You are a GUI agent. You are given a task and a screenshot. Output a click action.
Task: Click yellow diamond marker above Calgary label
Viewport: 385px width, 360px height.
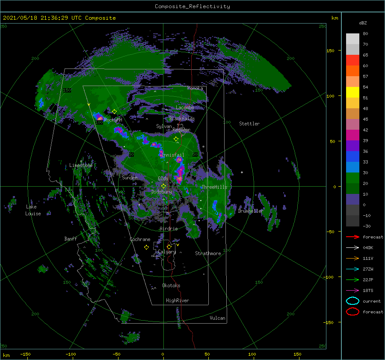pos(169,247)
